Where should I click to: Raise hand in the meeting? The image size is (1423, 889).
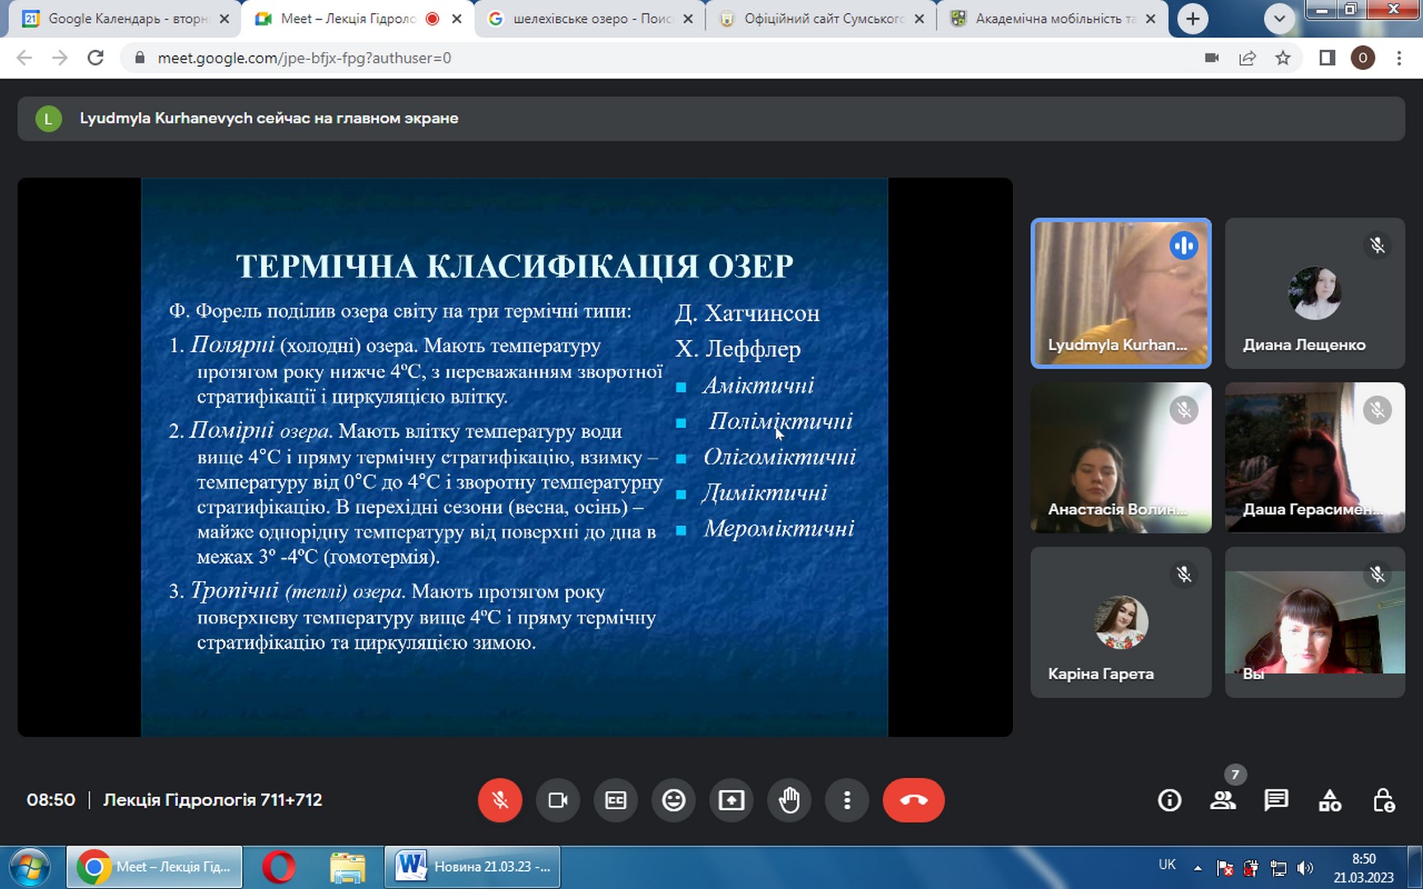tap(789, 800)
